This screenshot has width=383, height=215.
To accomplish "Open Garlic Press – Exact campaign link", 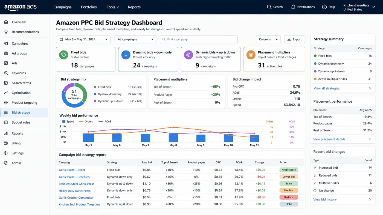I will [72, 170].
